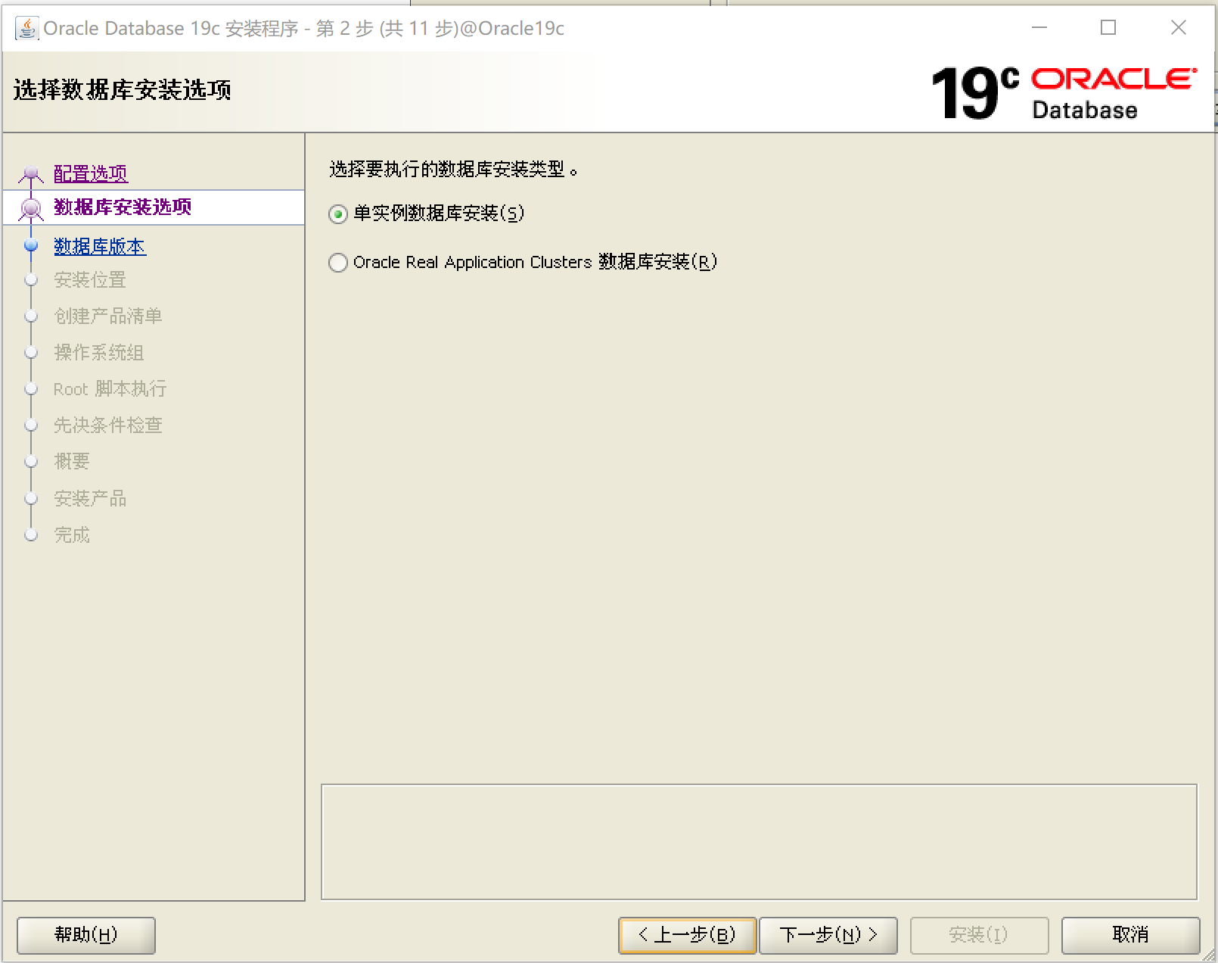This screenshot has width=1218, height=963.
Task: Select the 先决条件检查 step entry
Action: click(x=107, y=425)
